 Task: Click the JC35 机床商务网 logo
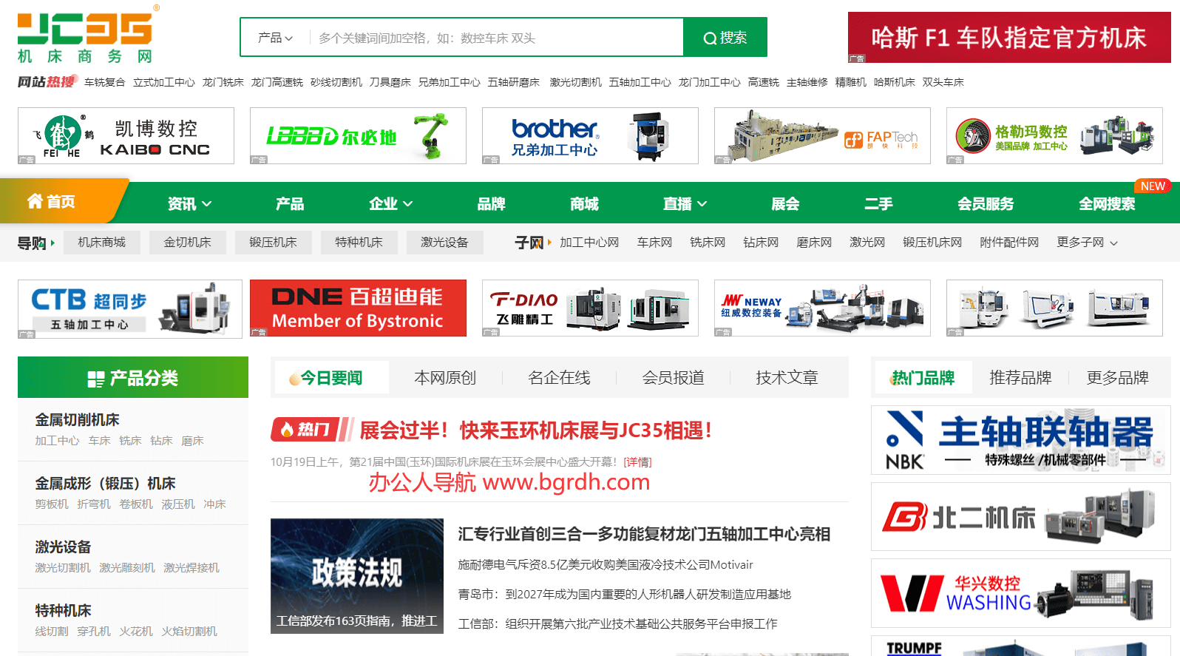tap(86, 37)
